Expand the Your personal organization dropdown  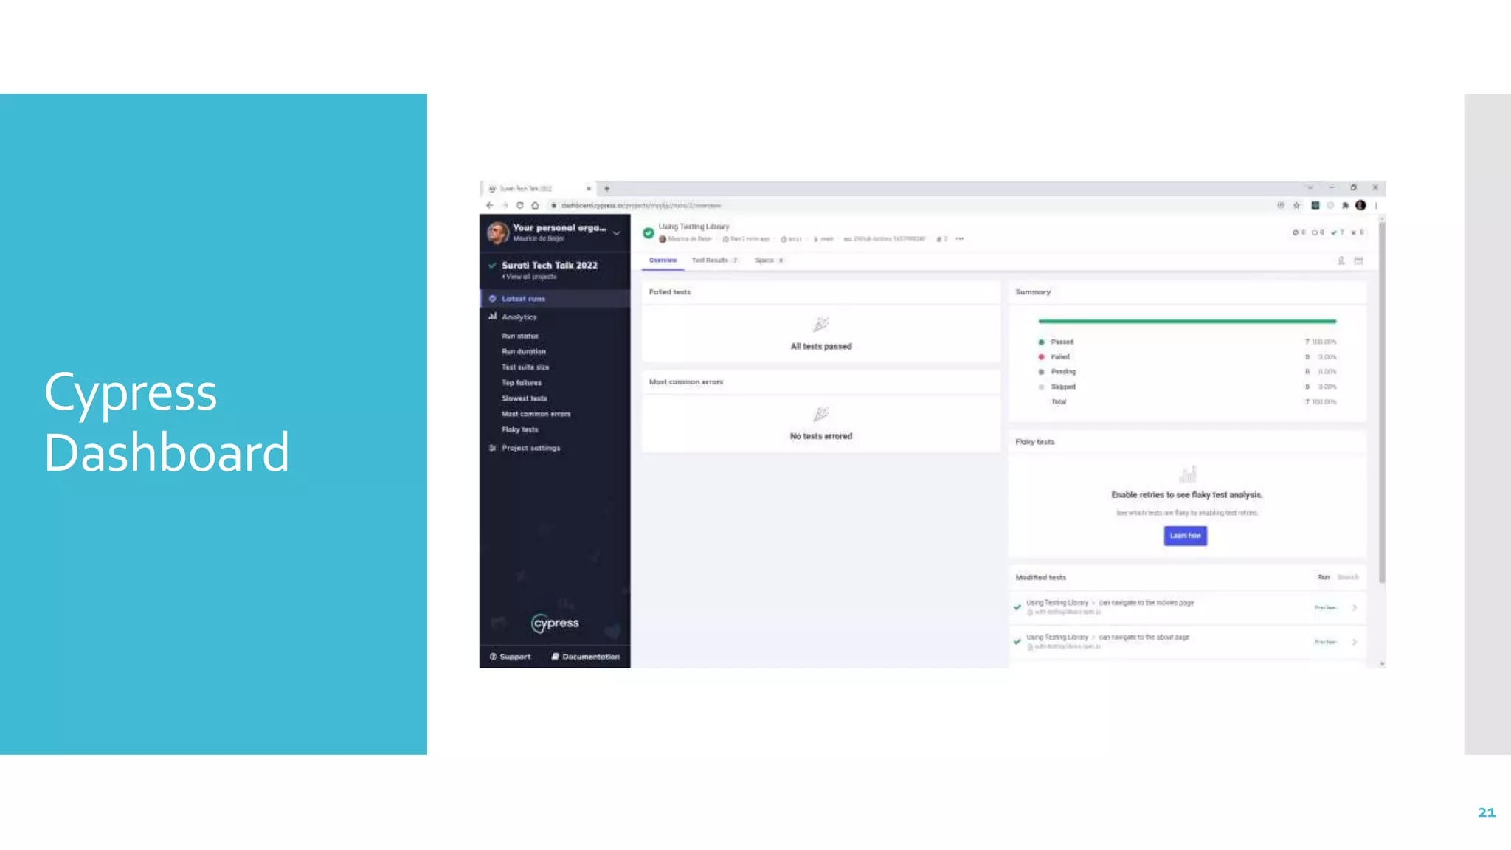616,233
